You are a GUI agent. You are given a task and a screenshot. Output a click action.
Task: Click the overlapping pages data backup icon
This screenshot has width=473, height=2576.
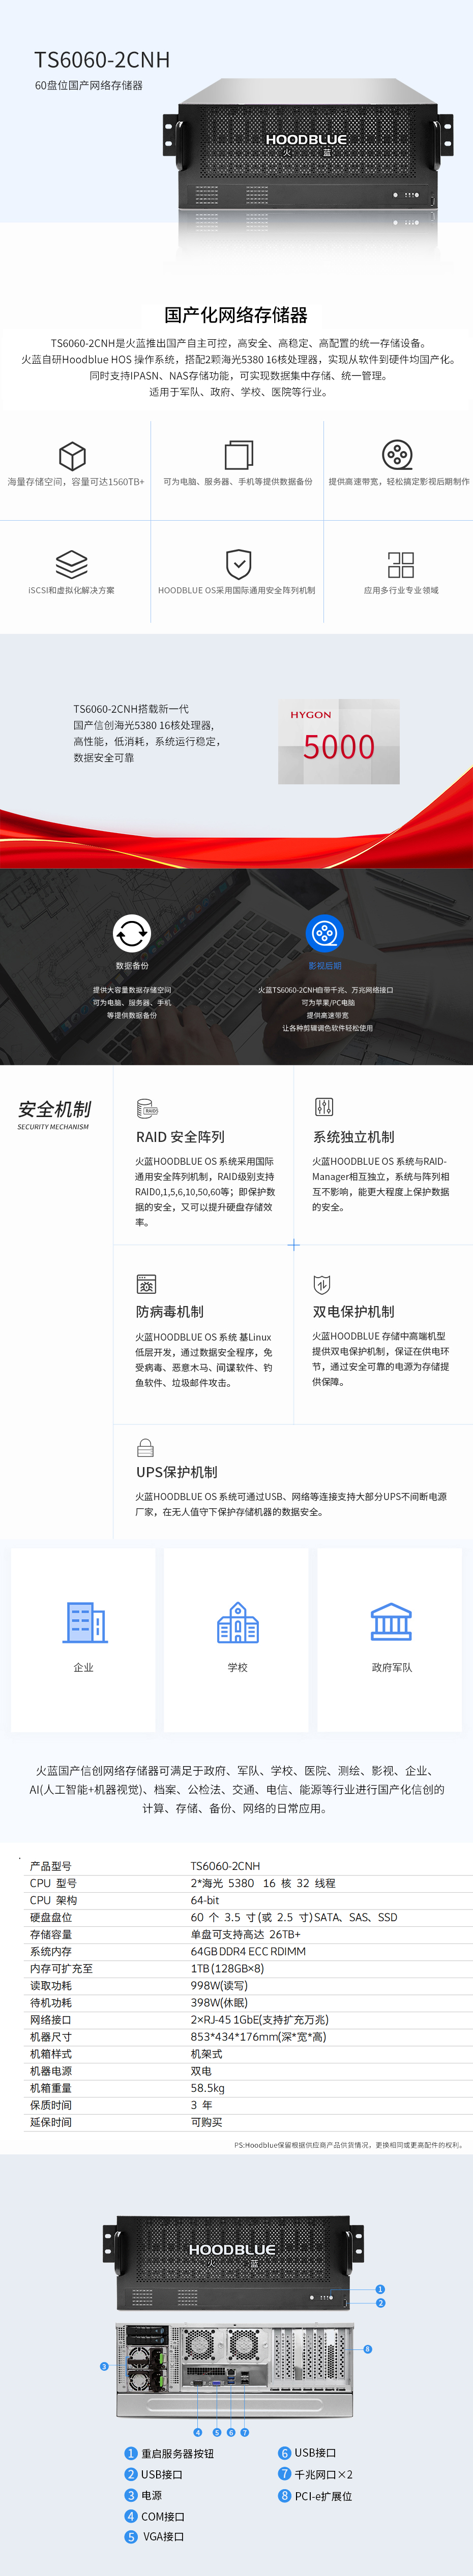239,455
